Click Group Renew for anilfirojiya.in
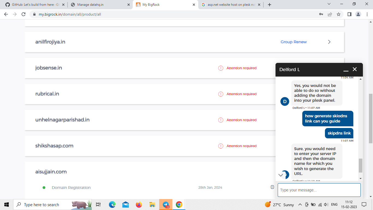 tap(294, 42)
